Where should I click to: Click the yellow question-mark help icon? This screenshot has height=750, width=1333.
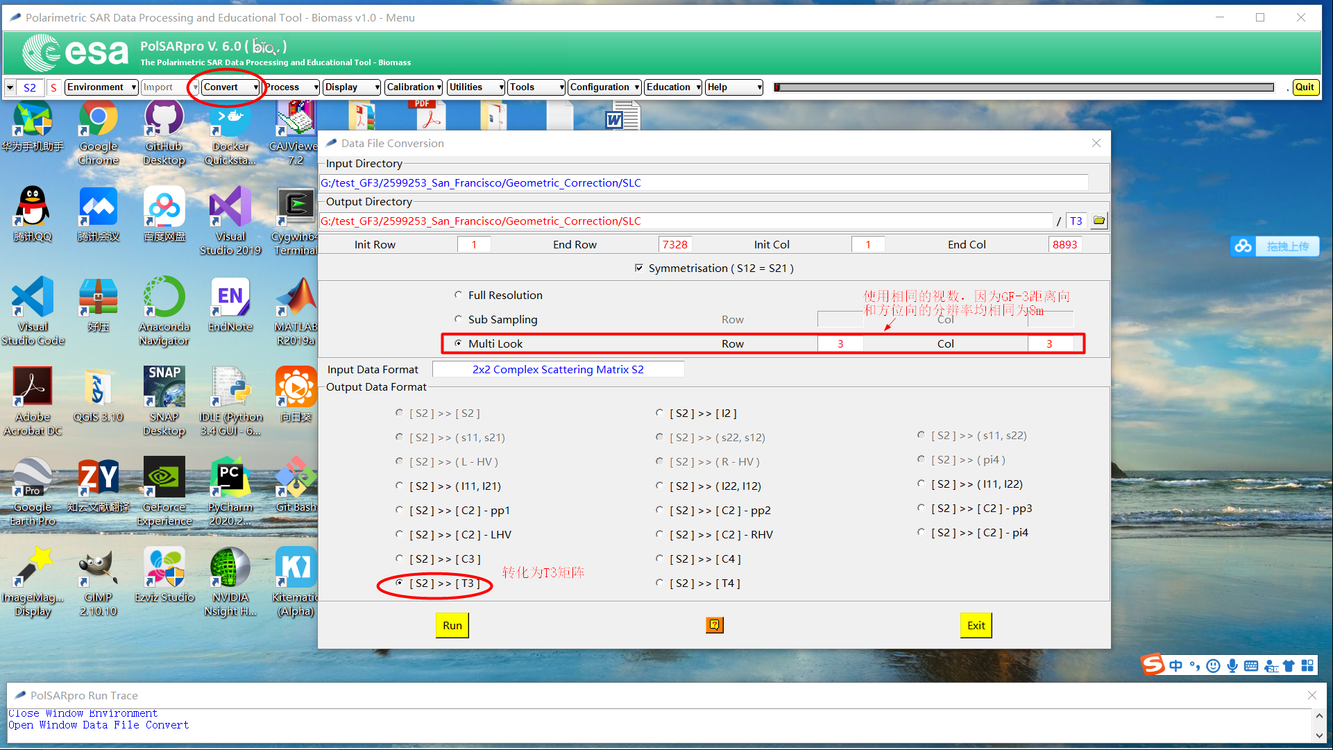pos(714,624)
